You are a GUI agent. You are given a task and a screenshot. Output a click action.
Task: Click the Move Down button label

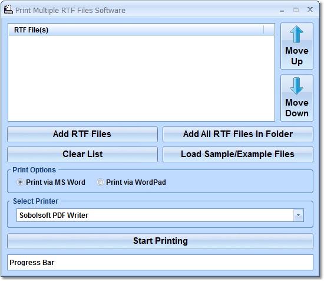point(297,108)
